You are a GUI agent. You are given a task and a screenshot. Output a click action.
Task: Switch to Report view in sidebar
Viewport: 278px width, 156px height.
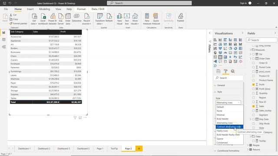click(x=4, y=32)
